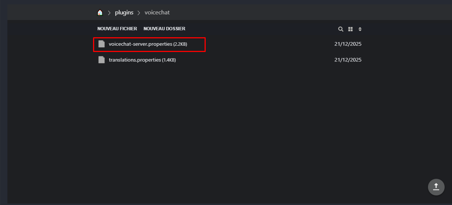Viewport: 452px width, 205px height.
Task: Click the 1.4KB size label
Action: (x=169, y=60)
